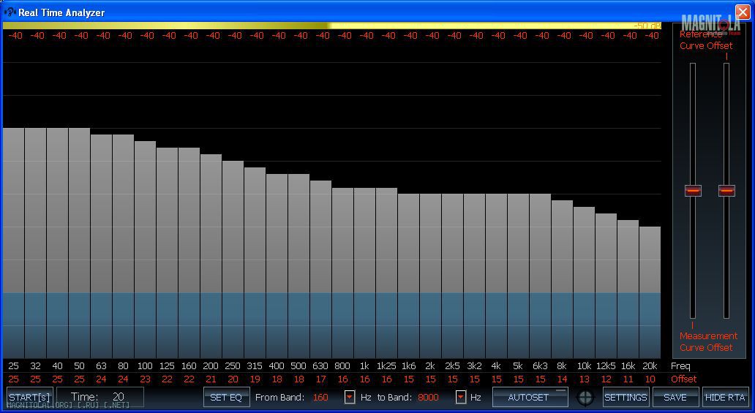The height and width of the screenshot is (413, 755).
Task: Click SAVE to store the curve
Action: pos(675,397)
